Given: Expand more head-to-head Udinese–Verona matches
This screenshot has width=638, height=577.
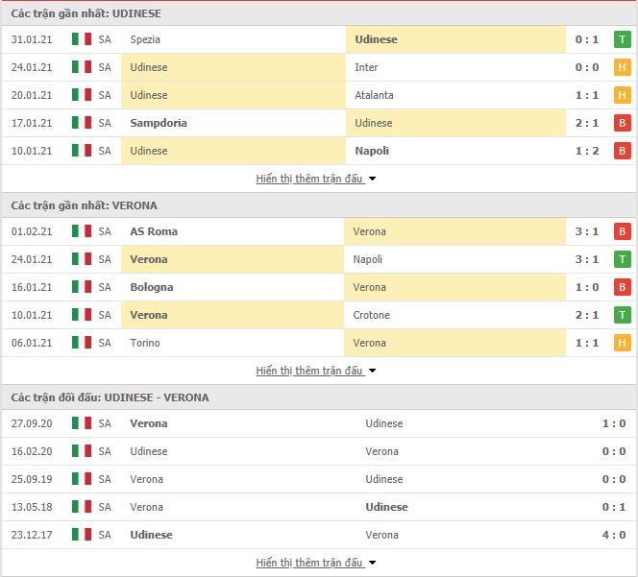Looking at the screenshot, I should pos(316,563).
